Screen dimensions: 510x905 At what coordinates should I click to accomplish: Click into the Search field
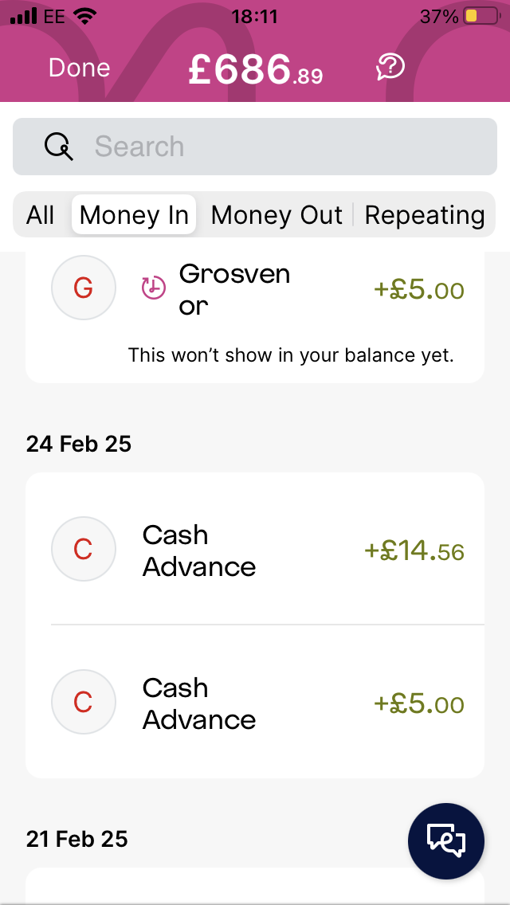pyautogui.click(x=255, y=147)
